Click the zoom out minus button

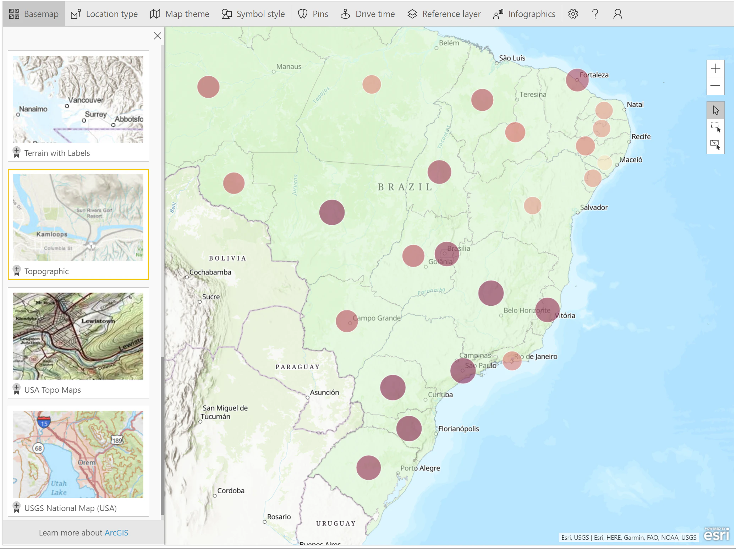pyautogui.click(x=715, y=86)
